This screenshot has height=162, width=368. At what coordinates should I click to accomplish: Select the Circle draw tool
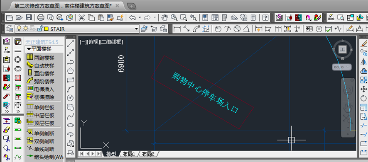tap(71, 98)
